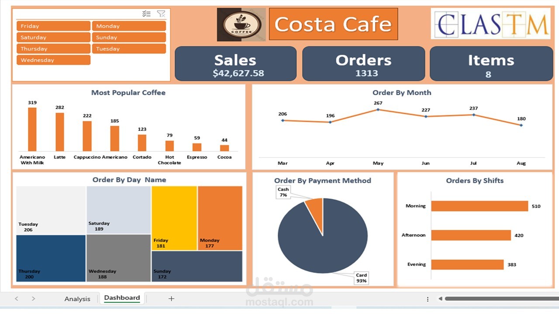Select the Hot Chocolate bar
The width and height of the screenshot is (559, 314).
tap(169, 146)
